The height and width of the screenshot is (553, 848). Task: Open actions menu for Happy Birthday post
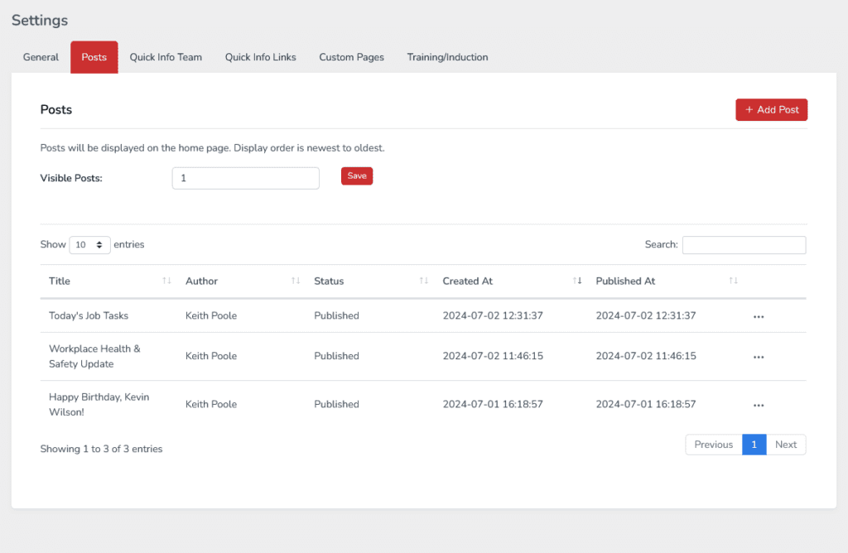tap(758, 405)
